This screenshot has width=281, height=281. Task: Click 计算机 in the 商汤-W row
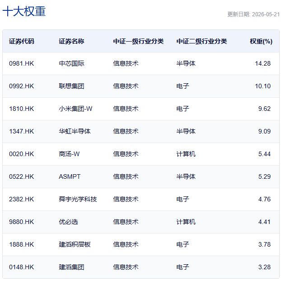186,154
